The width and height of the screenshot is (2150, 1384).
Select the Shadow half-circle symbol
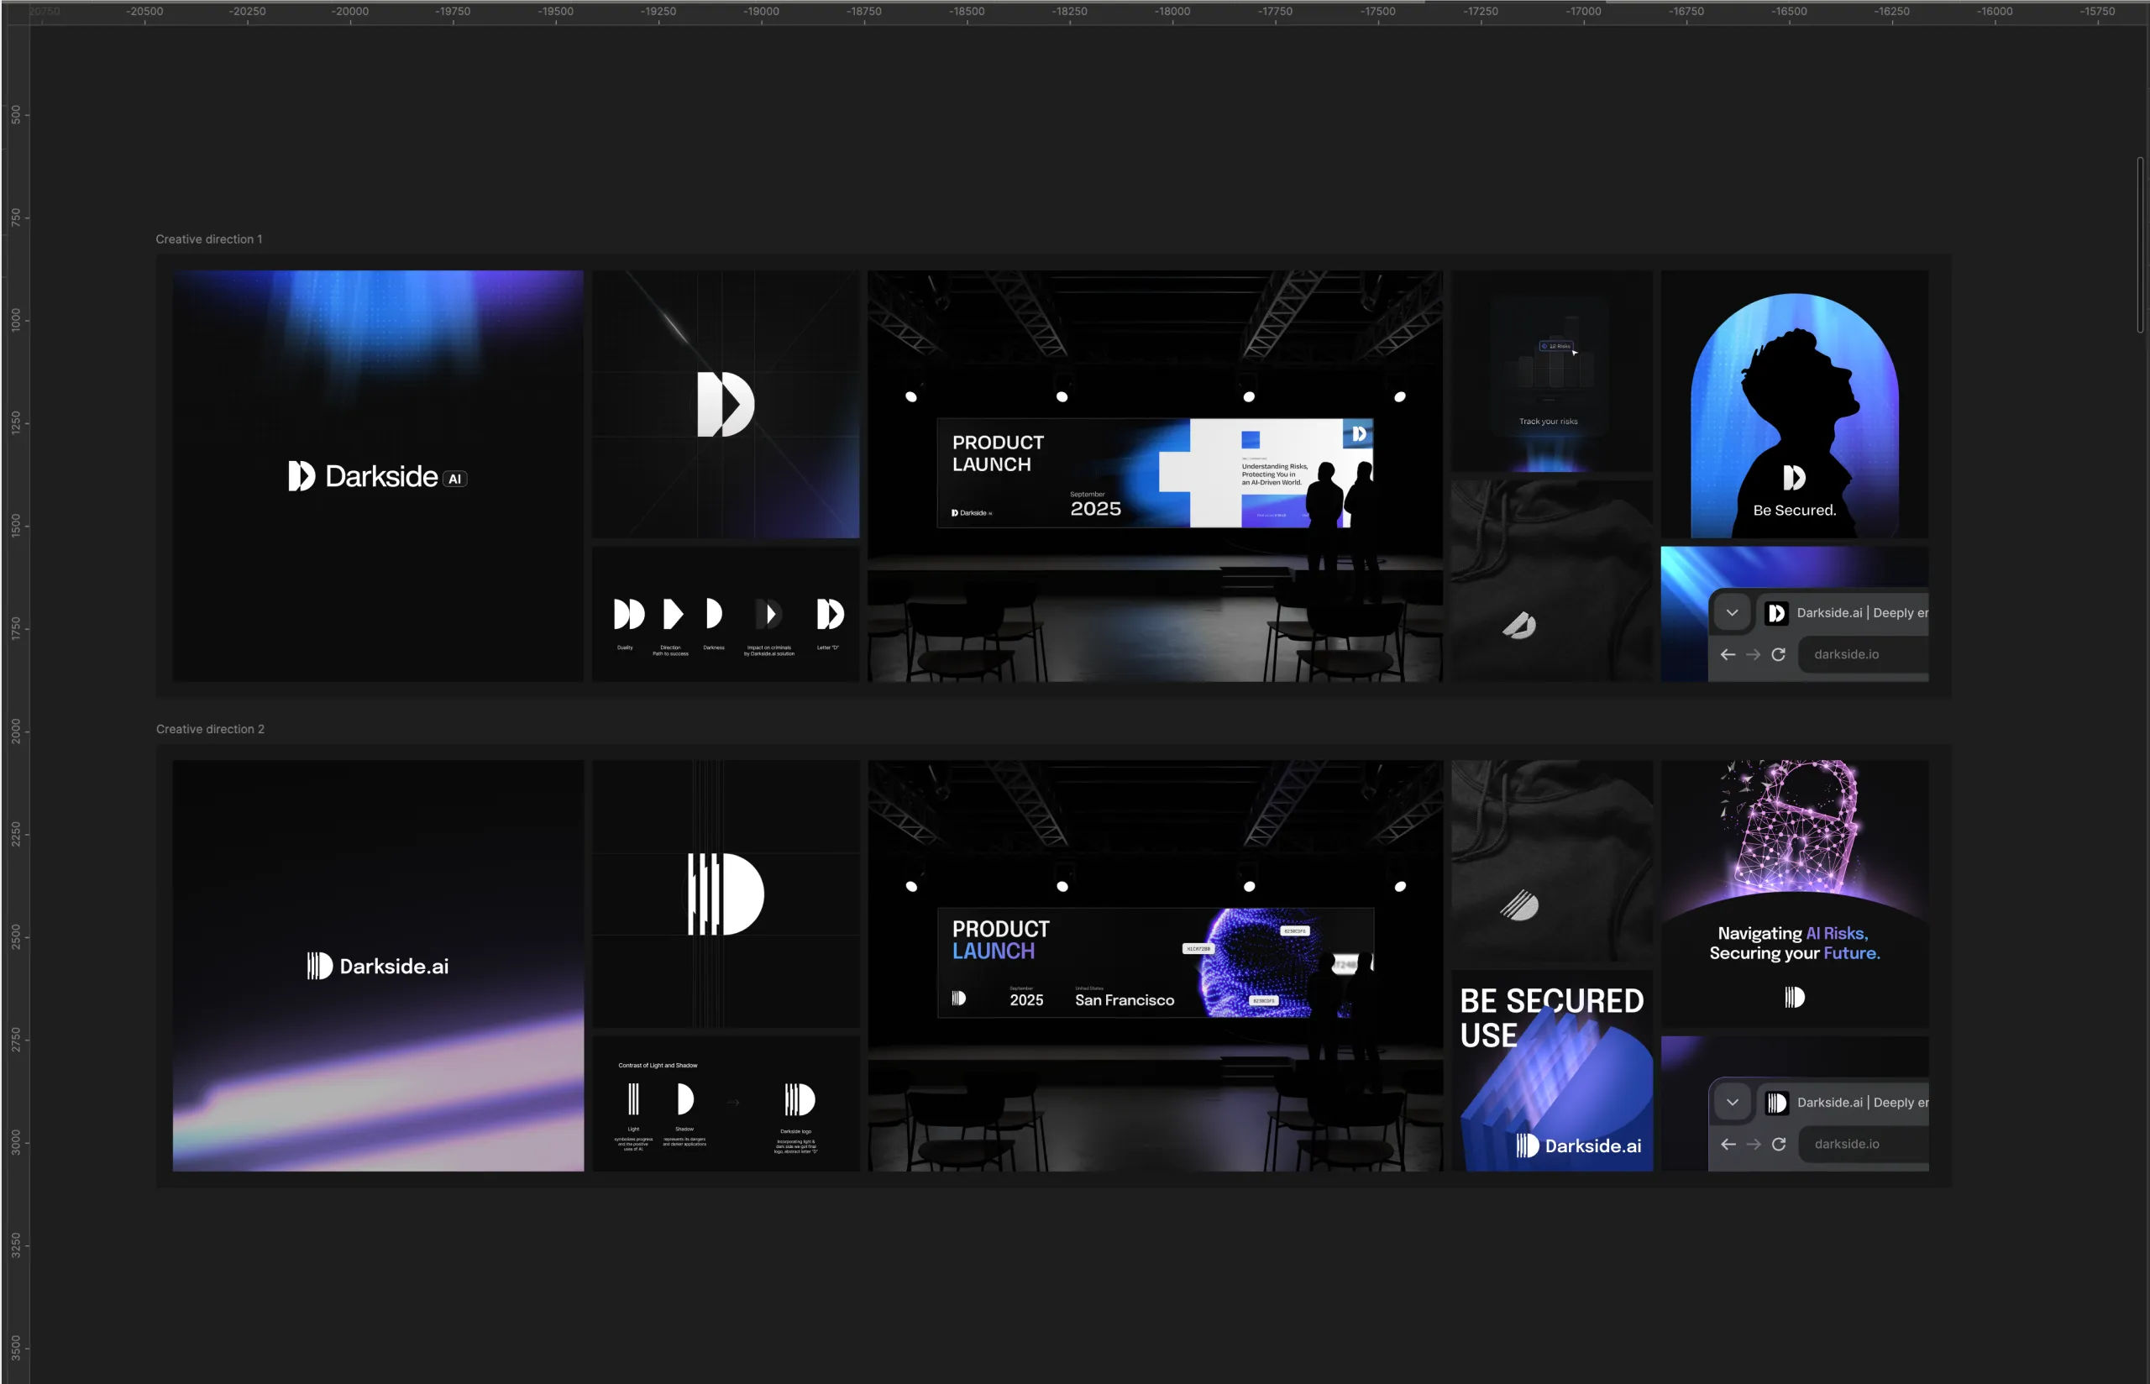(685, 1099)
